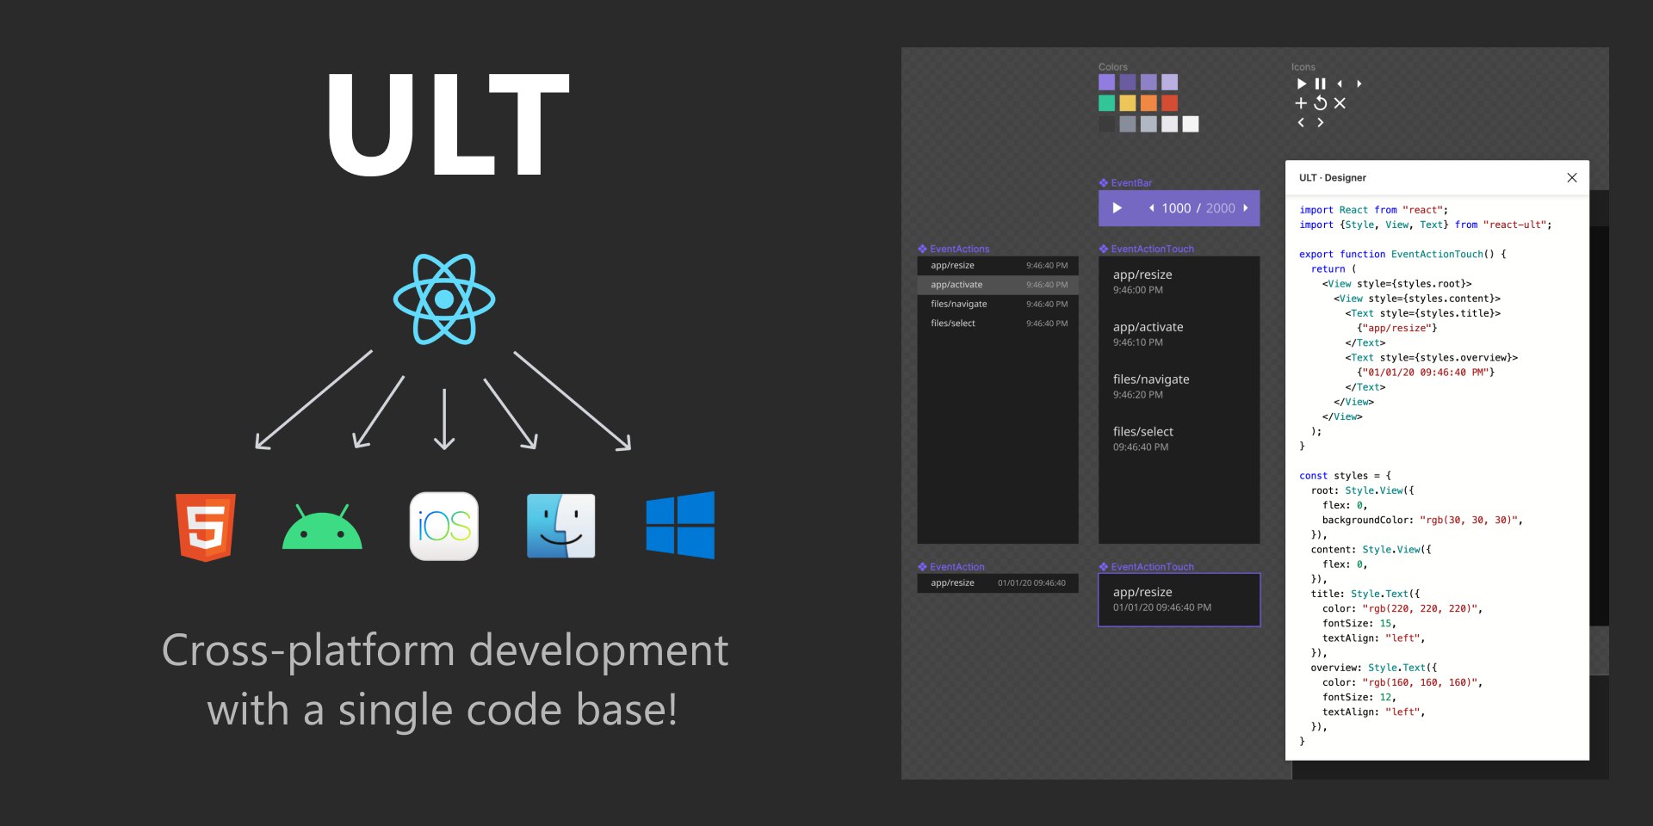Click the left chevron icon in the Icons panel
The width and height of the screenshot is (1653, 826).
click(x=1301, y=123)
